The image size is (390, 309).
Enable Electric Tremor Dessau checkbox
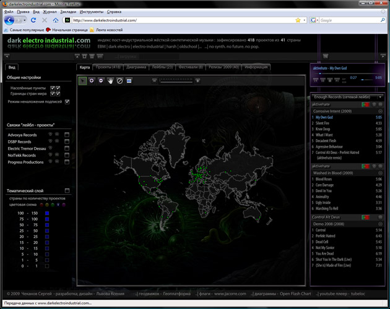[67, 148]
